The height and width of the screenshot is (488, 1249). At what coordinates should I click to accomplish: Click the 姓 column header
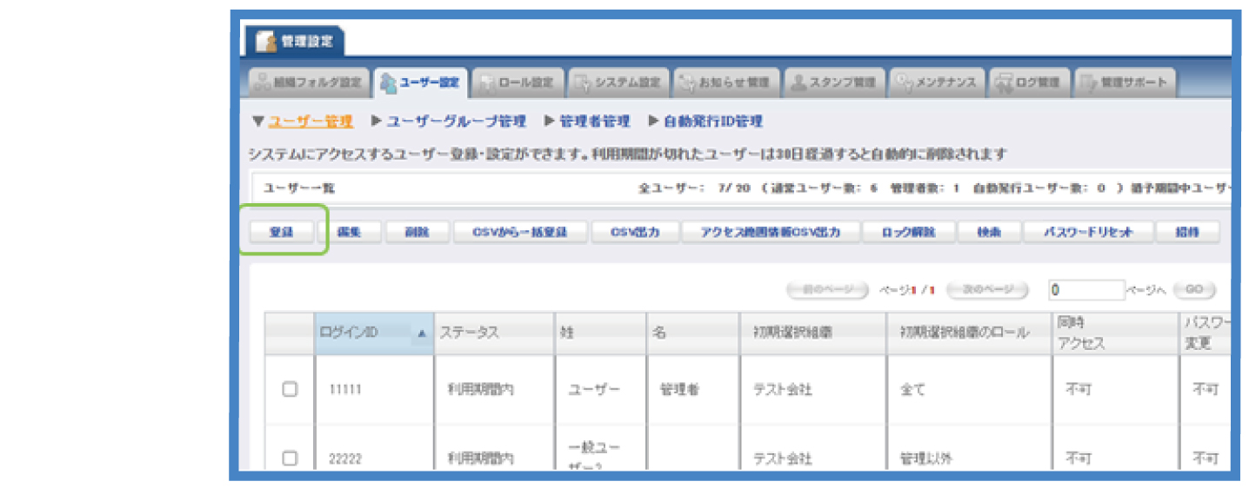tap(600, 333)
